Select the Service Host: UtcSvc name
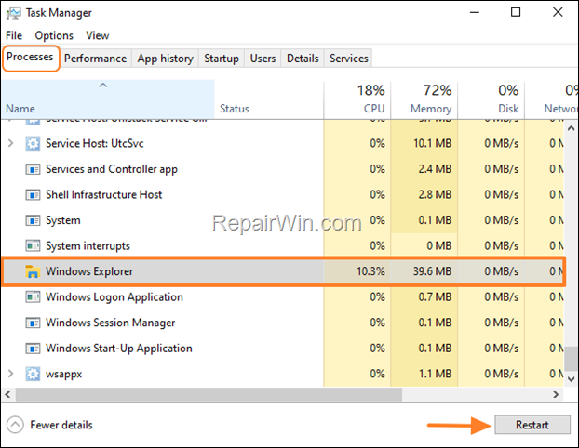Viewport: 579px width, 448px height. pos(95,143)
